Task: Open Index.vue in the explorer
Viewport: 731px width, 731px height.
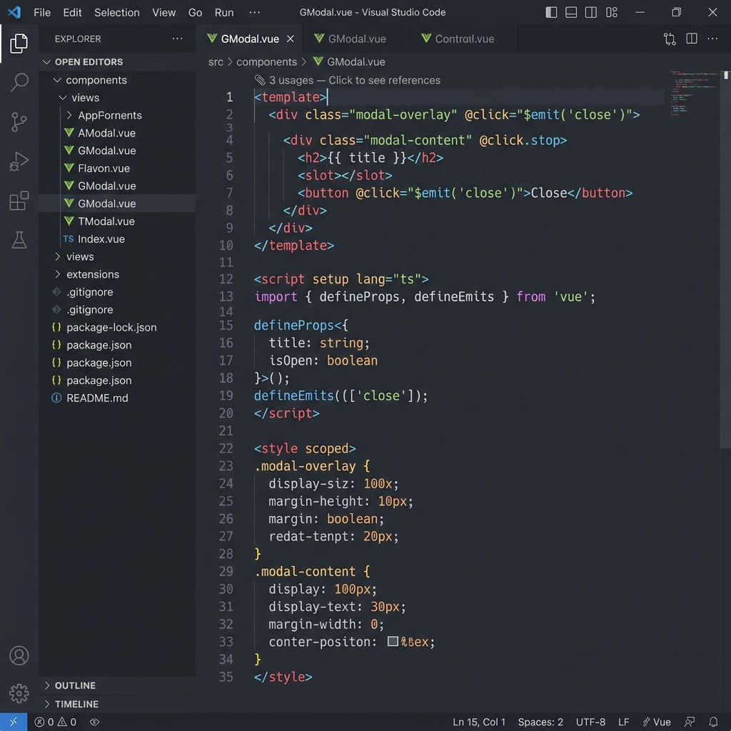Action: [101, 239]
